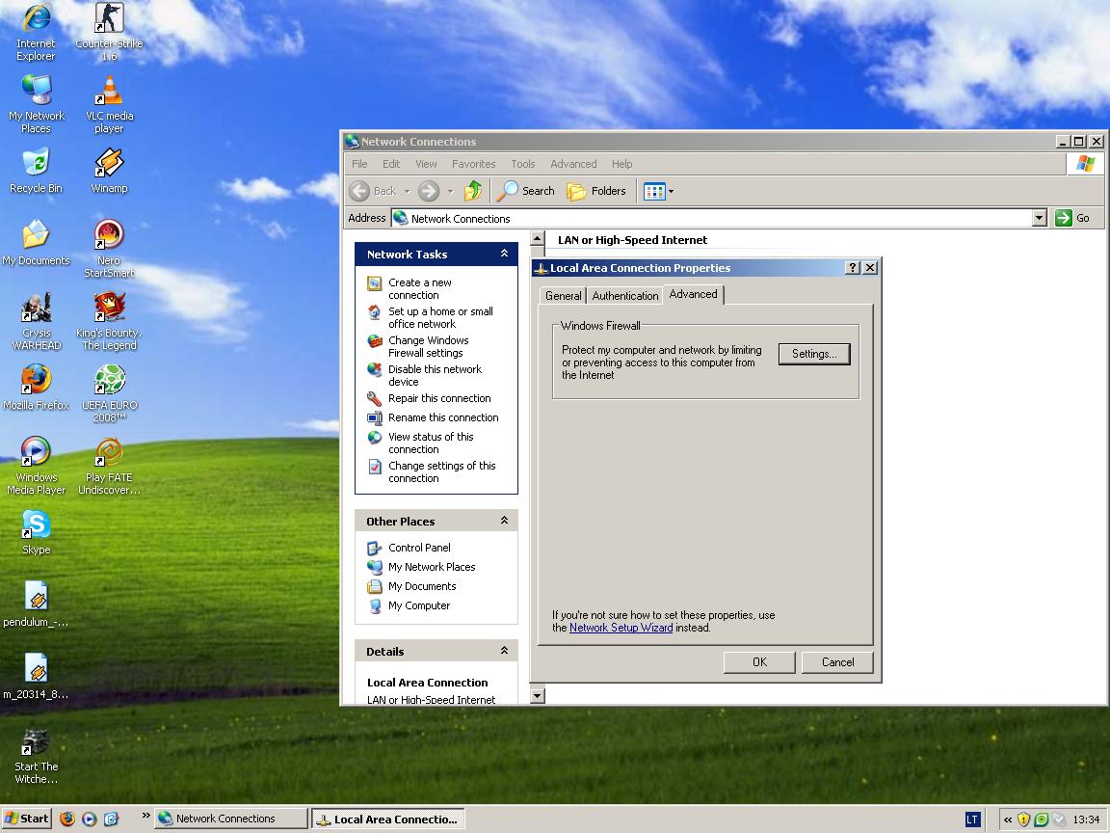Click View status of this connection

point(431,443)
